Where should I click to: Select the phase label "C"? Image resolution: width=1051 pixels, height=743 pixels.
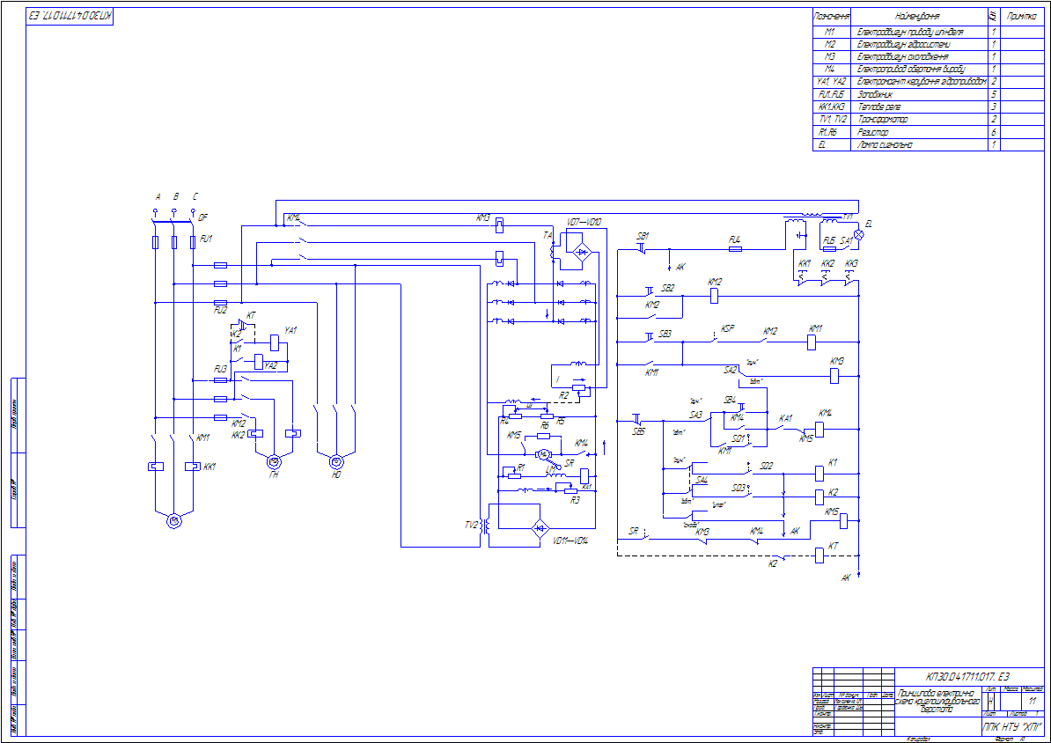tap(195, 197)
